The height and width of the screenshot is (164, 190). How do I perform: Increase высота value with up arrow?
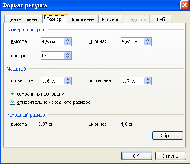coord(68,40)
